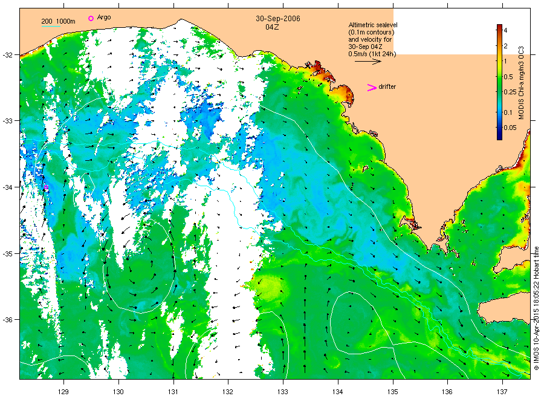Click the cyan bathymetry legend line sample
Screen dimensions: 544x399
click(51, 26)
